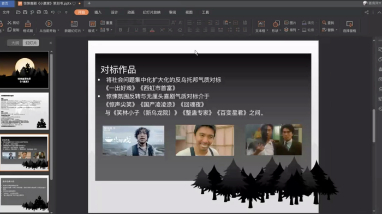Click the font color button

[x=152, y=30]
